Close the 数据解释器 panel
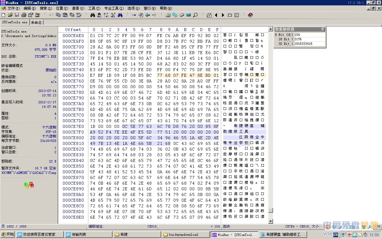Image resolution: width=382 pixels, height=239 pixels. (x=323, y=29)
